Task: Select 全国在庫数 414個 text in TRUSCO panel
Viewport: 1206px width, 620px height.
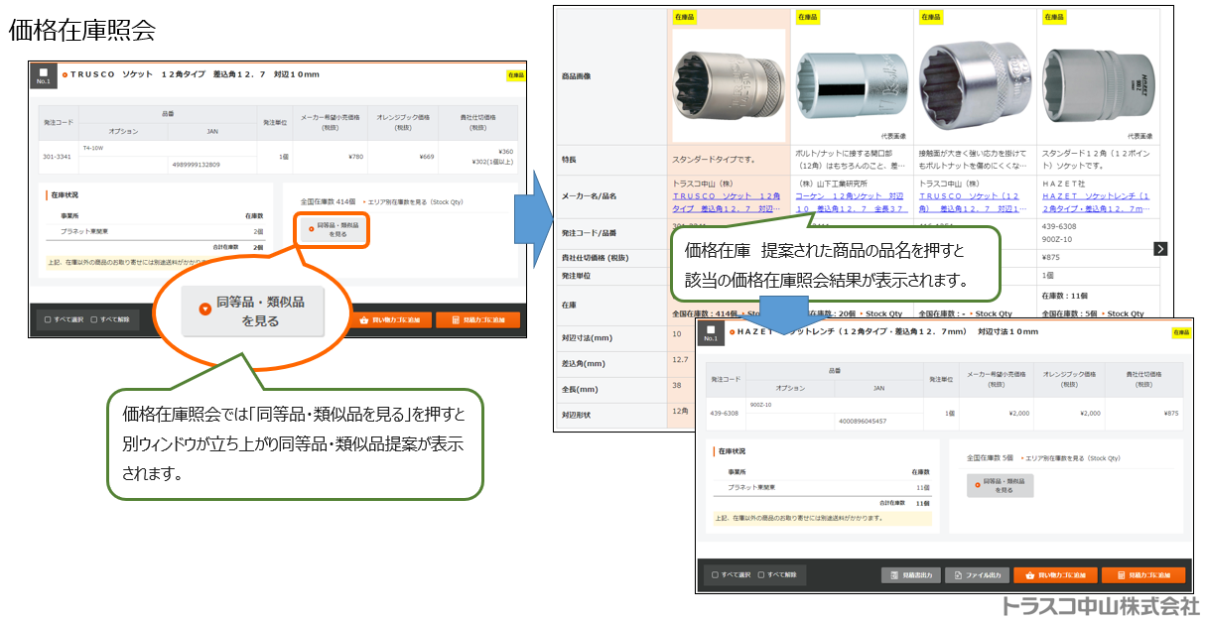Action: 329,201
